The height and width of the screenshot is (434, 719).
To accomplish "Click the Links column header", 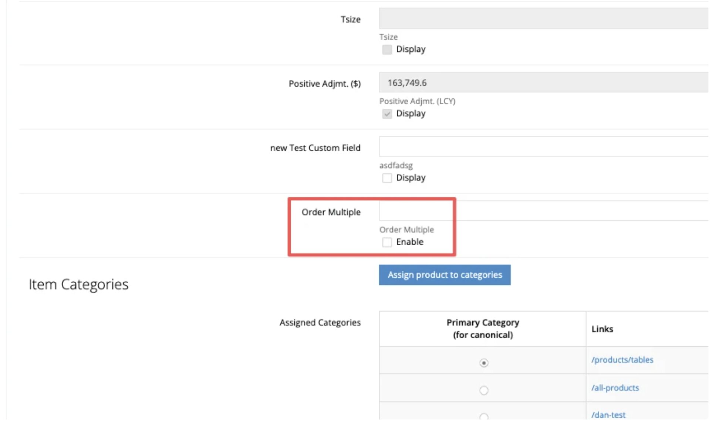I will tap(602, 329).
